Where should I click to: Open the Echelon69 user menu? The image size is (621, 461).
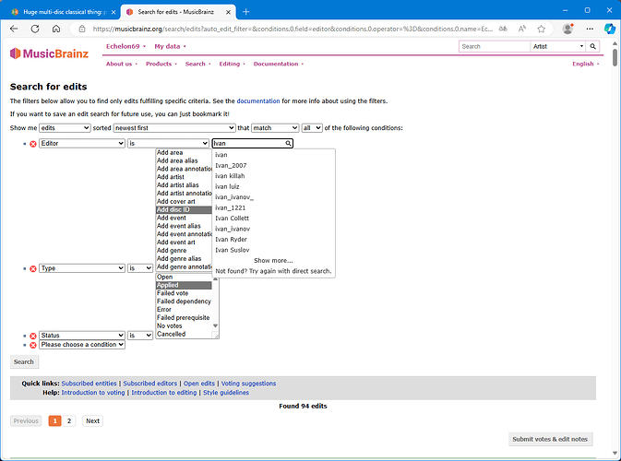pos(125,46)
